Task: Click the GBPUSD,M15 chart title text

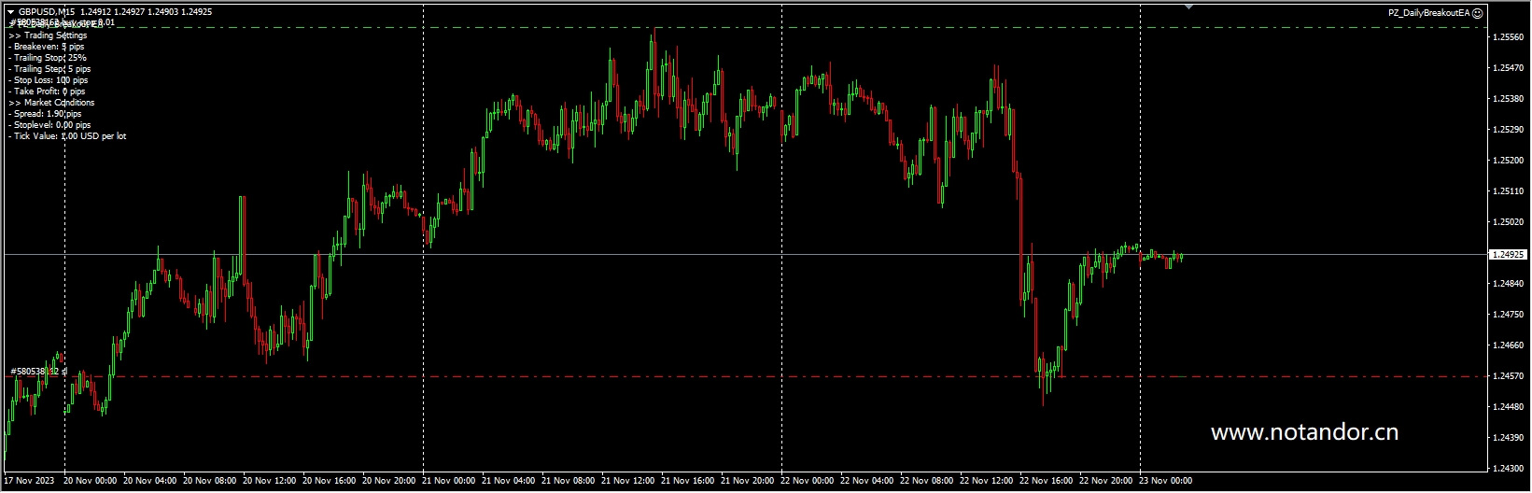Action: coord(49,12)
